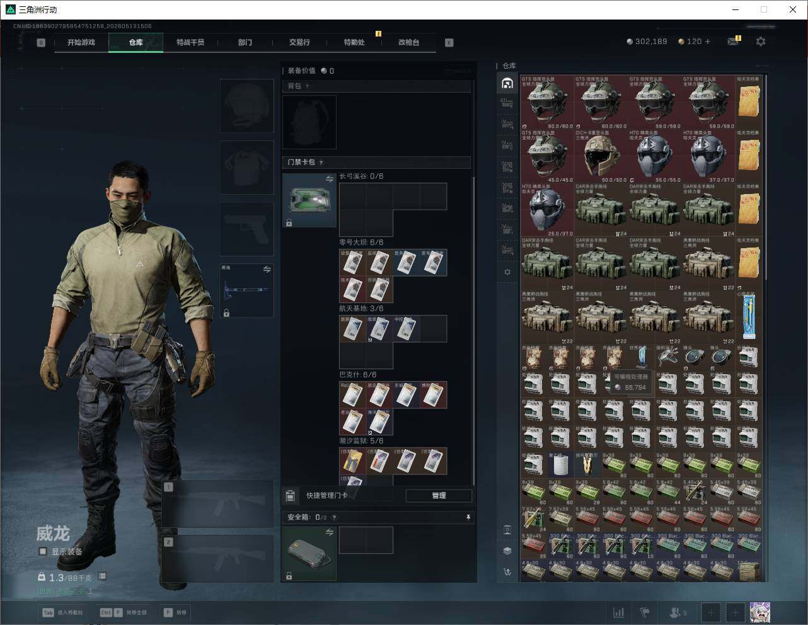The height and width of the screenshot is (625, 808).
Task: Switch to the 改枪台 tab
Action: pos(408,42)
